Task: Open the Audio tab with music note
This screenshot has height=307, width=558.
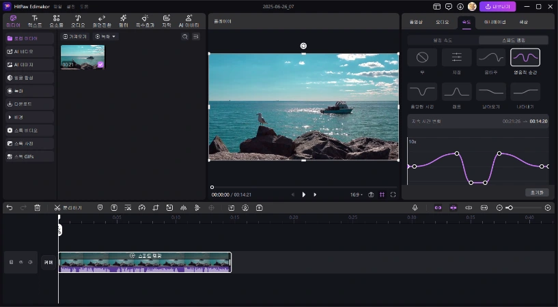Action: [78, 21]
